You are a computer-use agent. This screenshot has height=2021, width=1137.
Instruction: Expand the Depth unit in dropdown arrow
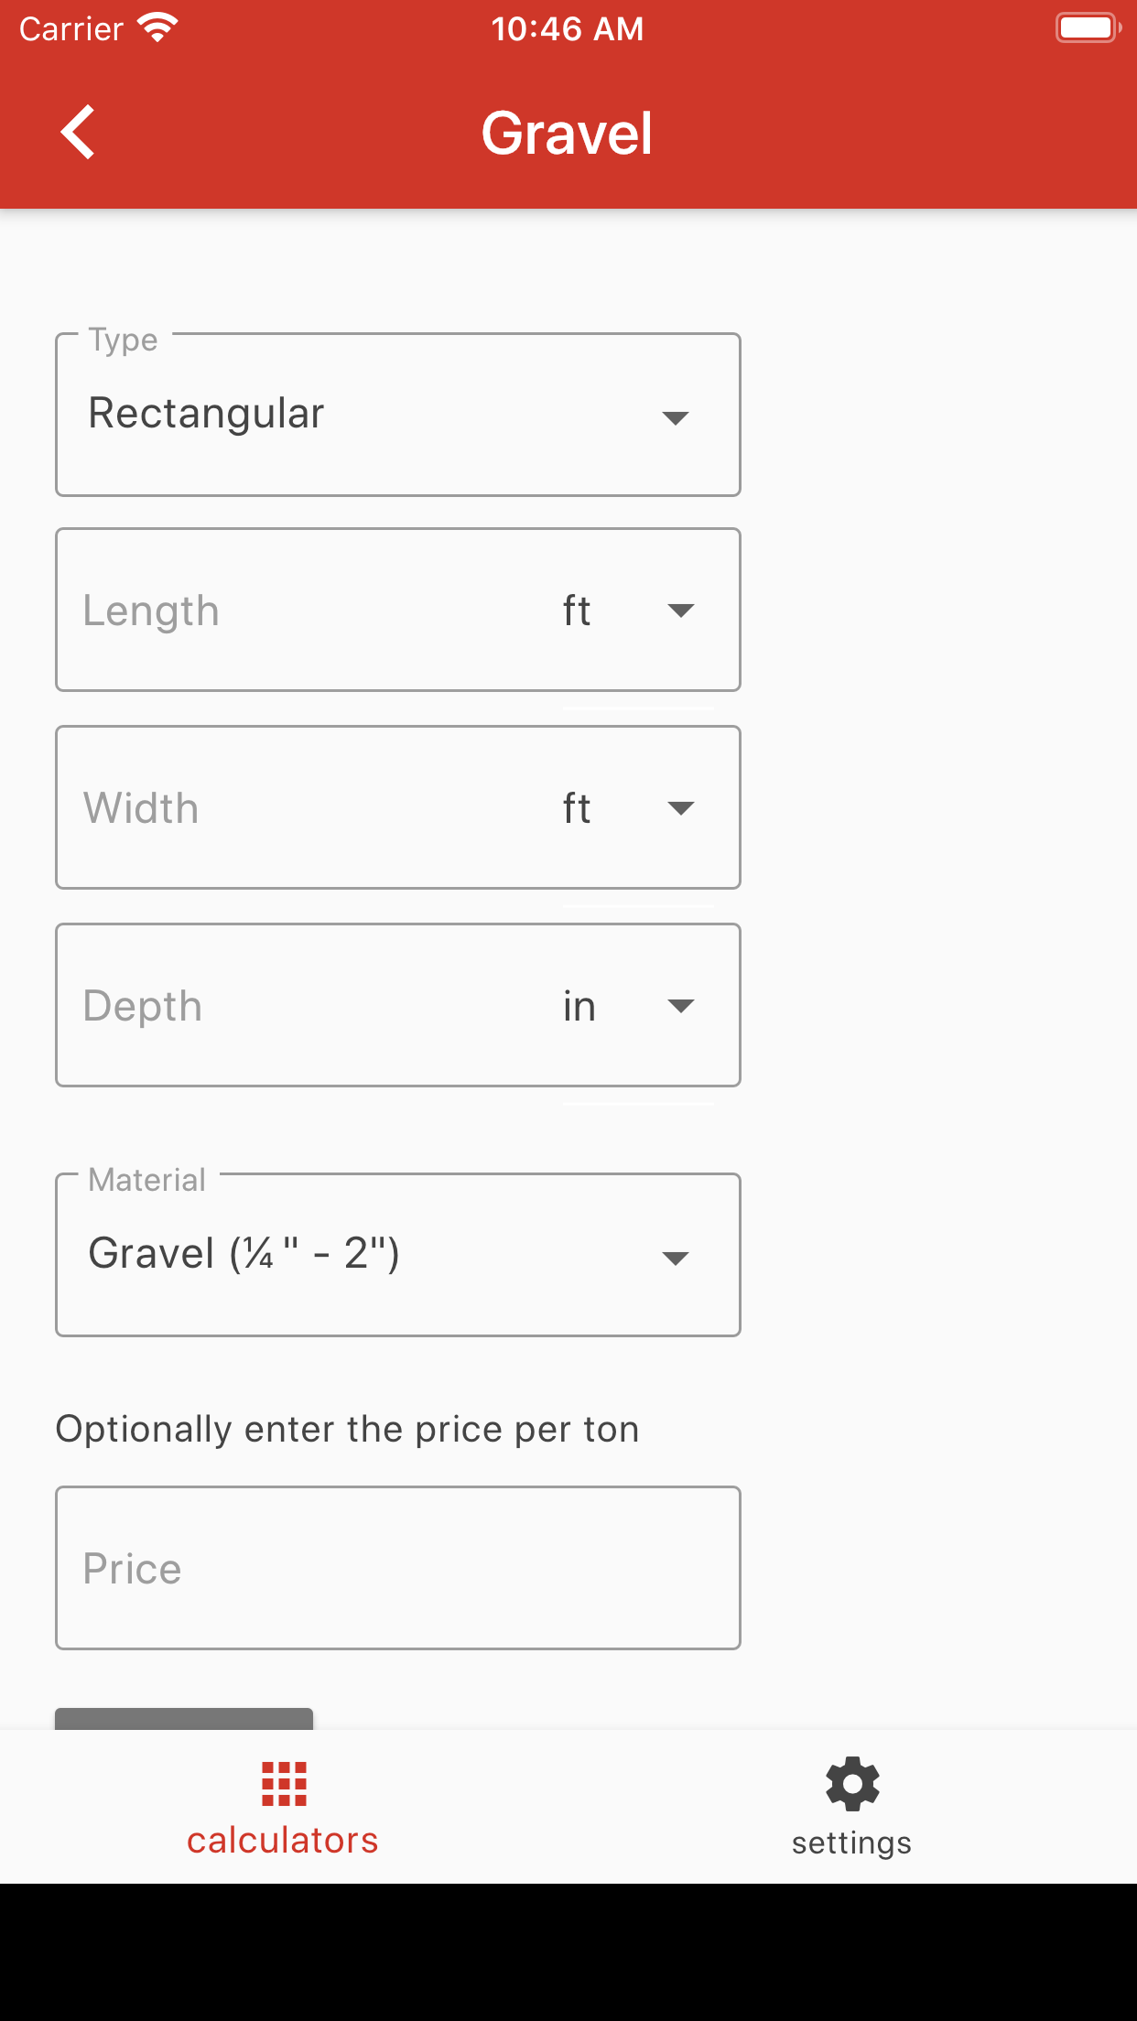pyautogui.click(x=680, y=1006)
